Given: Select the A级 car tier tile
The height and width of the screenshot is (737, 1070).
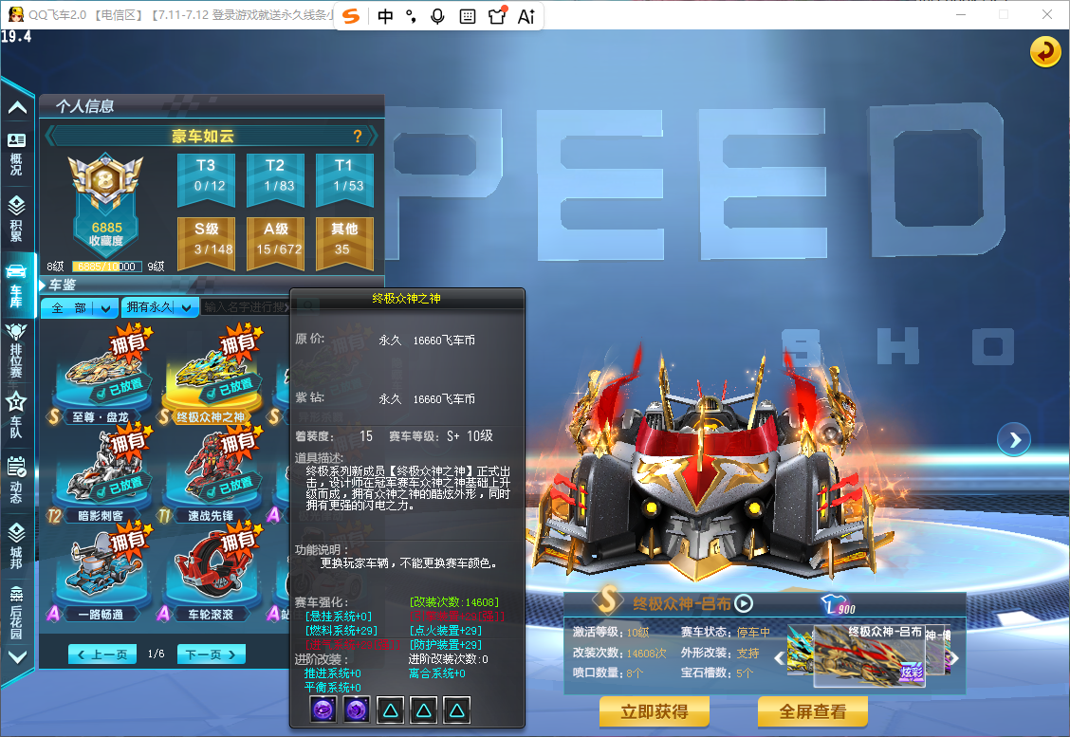Looking at the screenshot, I should pos(276,243).
